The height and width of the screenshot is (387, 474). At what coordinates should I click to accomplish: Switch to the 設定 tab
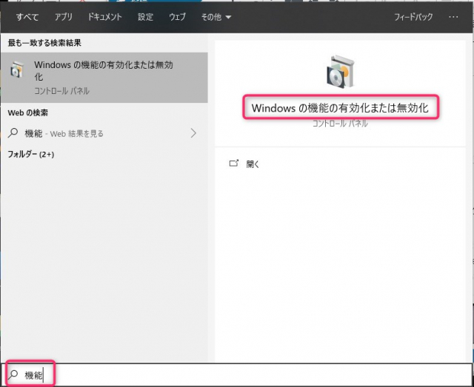(146, 17)
